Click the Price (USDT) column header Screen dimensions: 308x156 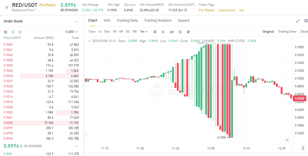click(12, 38)
